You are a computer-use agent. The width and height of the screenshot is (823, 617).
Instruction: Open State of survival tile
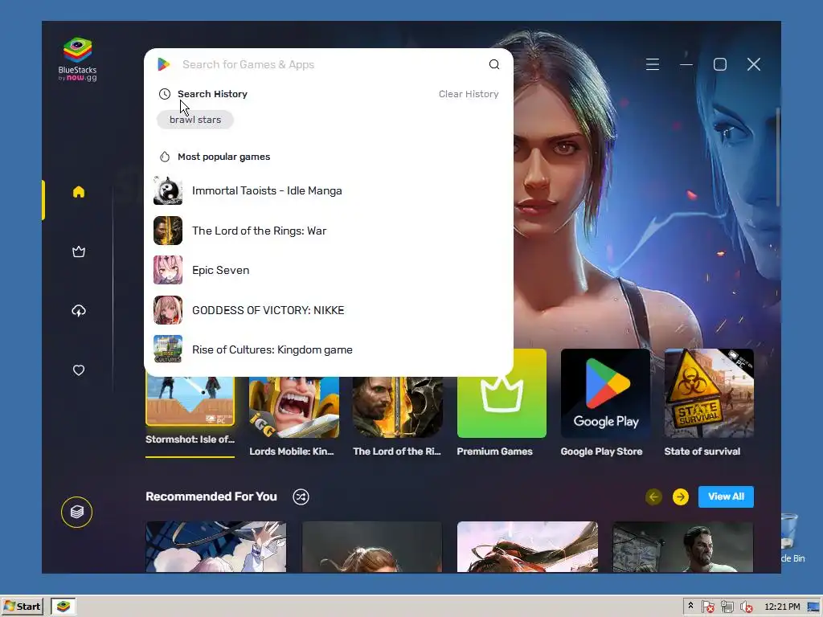pos(709,403)
